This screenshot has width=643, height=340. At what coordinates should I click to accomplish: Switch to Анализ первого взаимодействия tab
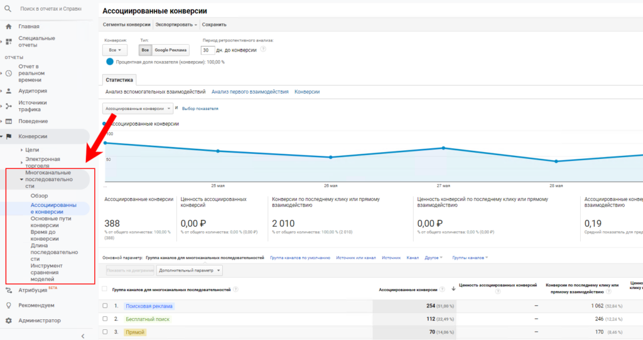(250, 92)
